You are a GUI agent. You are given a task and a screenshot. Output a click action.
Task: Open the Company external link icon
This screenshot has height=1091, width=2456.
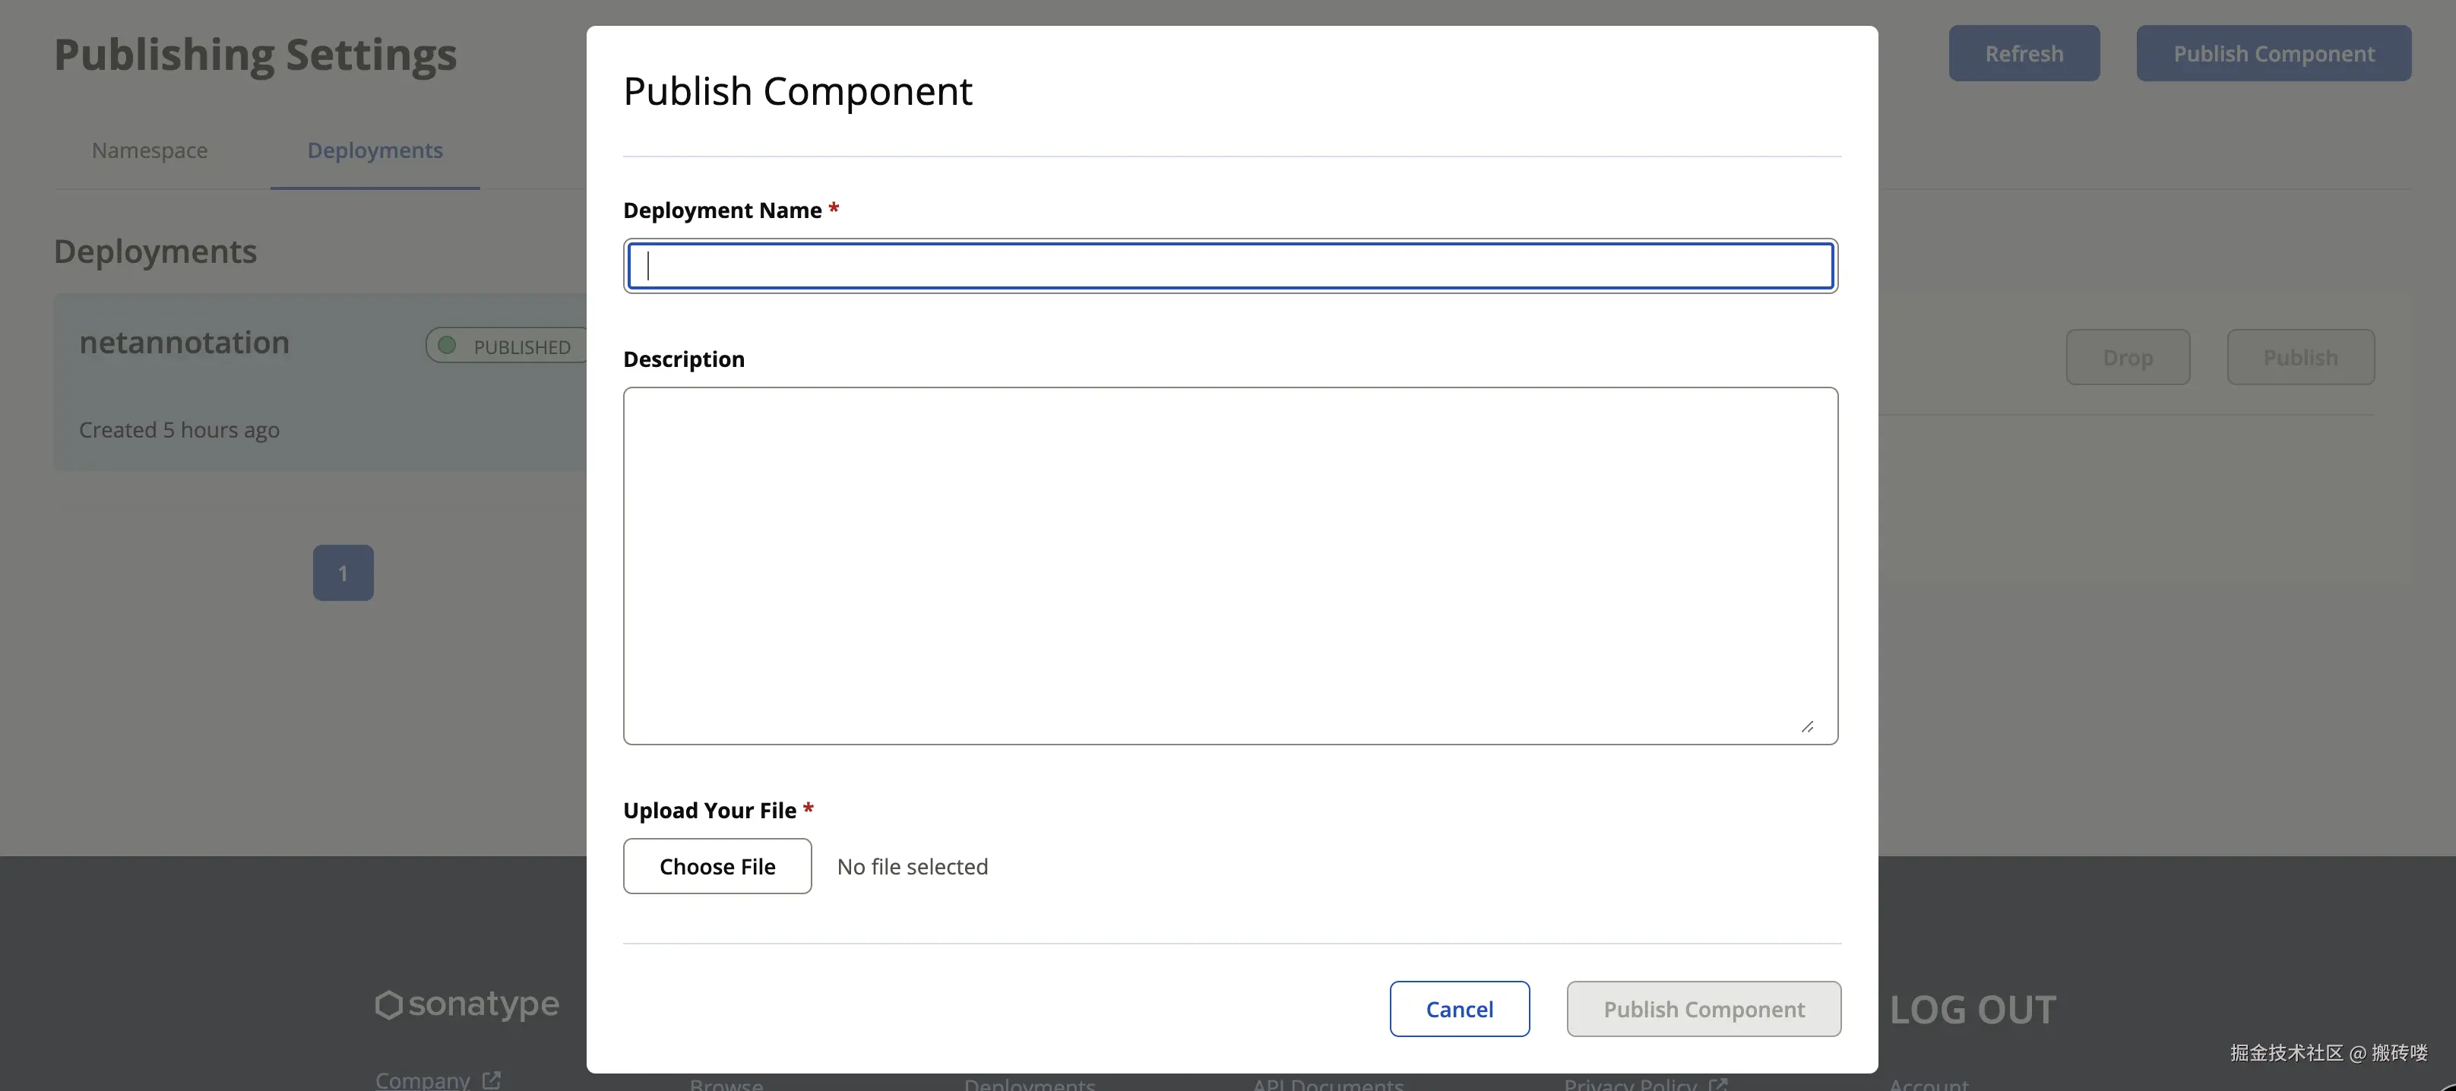pos(492,1080)
